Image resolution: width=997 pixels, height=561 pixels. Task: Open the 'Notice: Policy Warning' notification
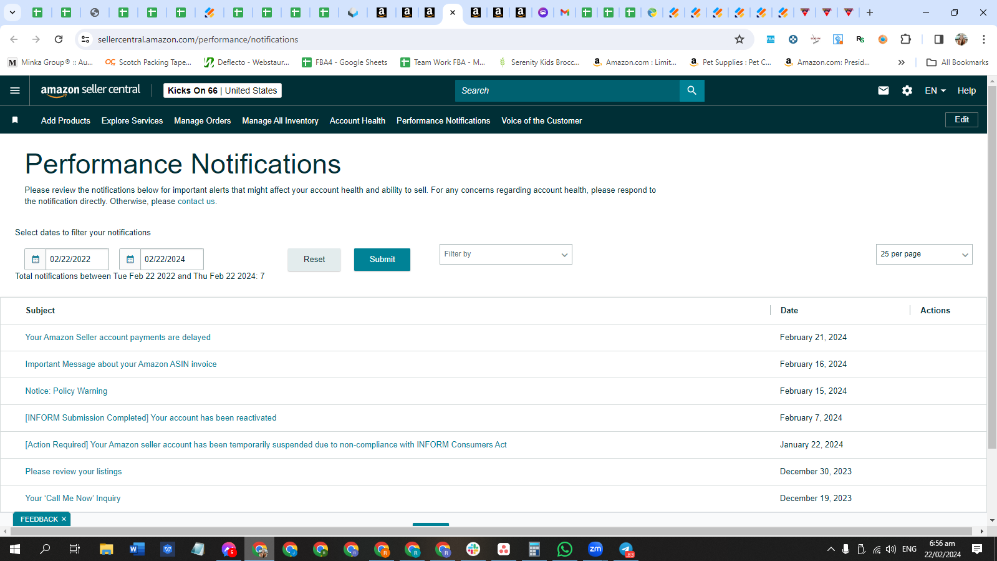pyautogui.click(x=66, y=391)
